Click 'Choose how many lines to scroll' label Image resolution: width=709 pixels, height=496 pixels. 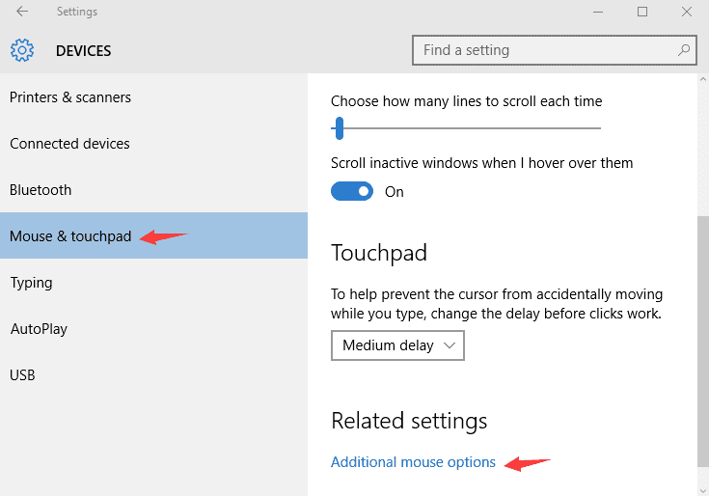(466, 101)
